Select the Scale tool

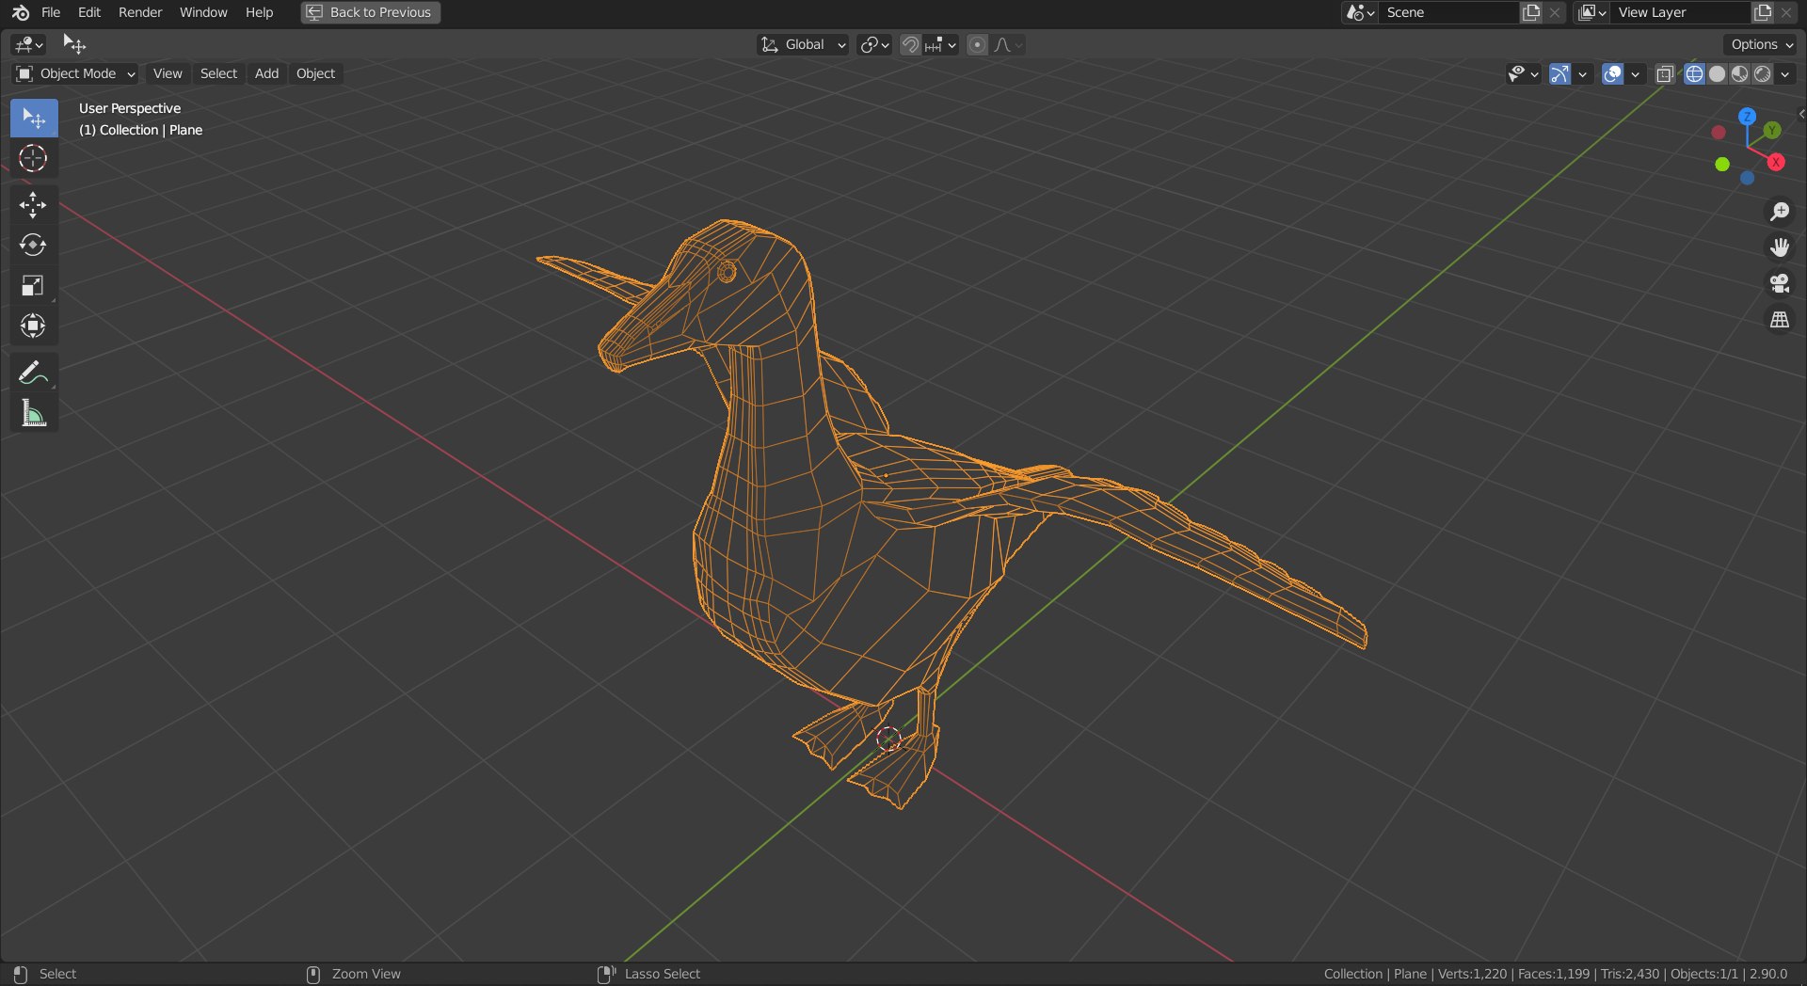point(34,286)
